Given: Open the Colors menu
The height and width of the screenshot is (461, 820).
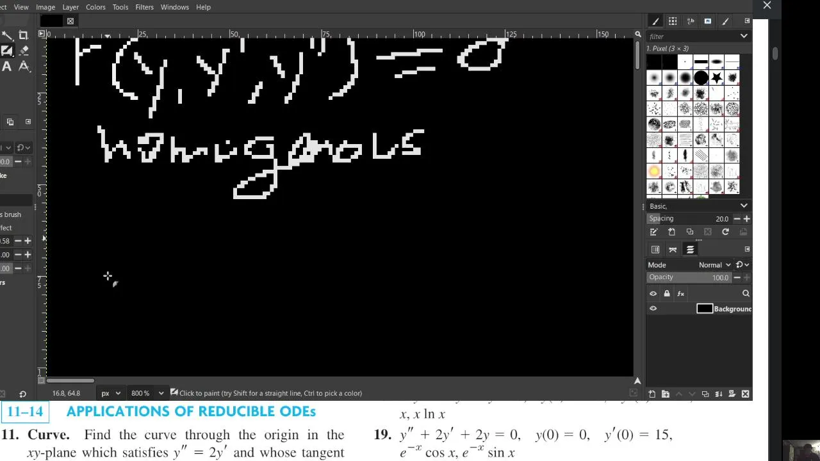Looking at the screenshot, I should [95, 7].
